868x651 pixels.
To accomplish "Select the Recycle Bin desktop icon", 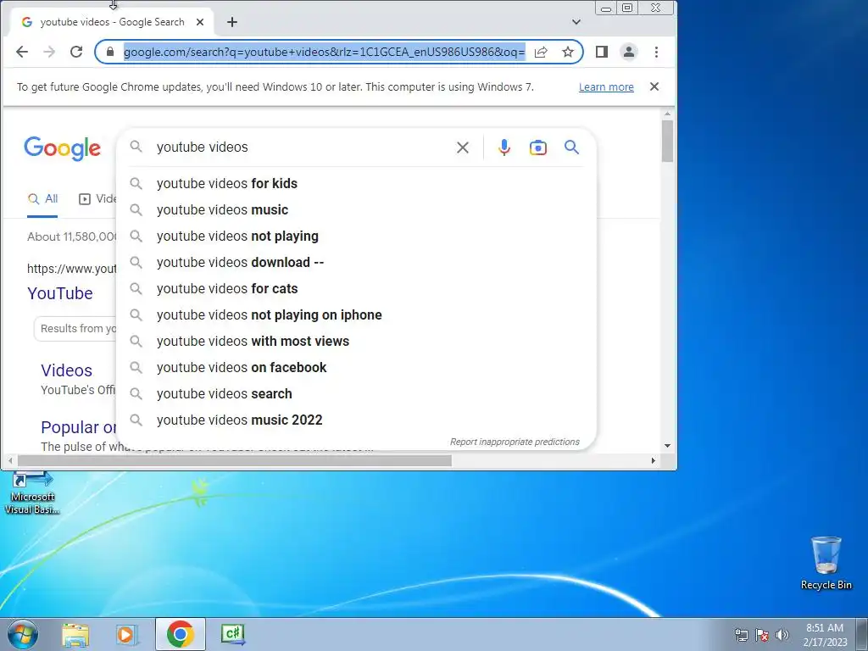I will (x=826, y=563).
